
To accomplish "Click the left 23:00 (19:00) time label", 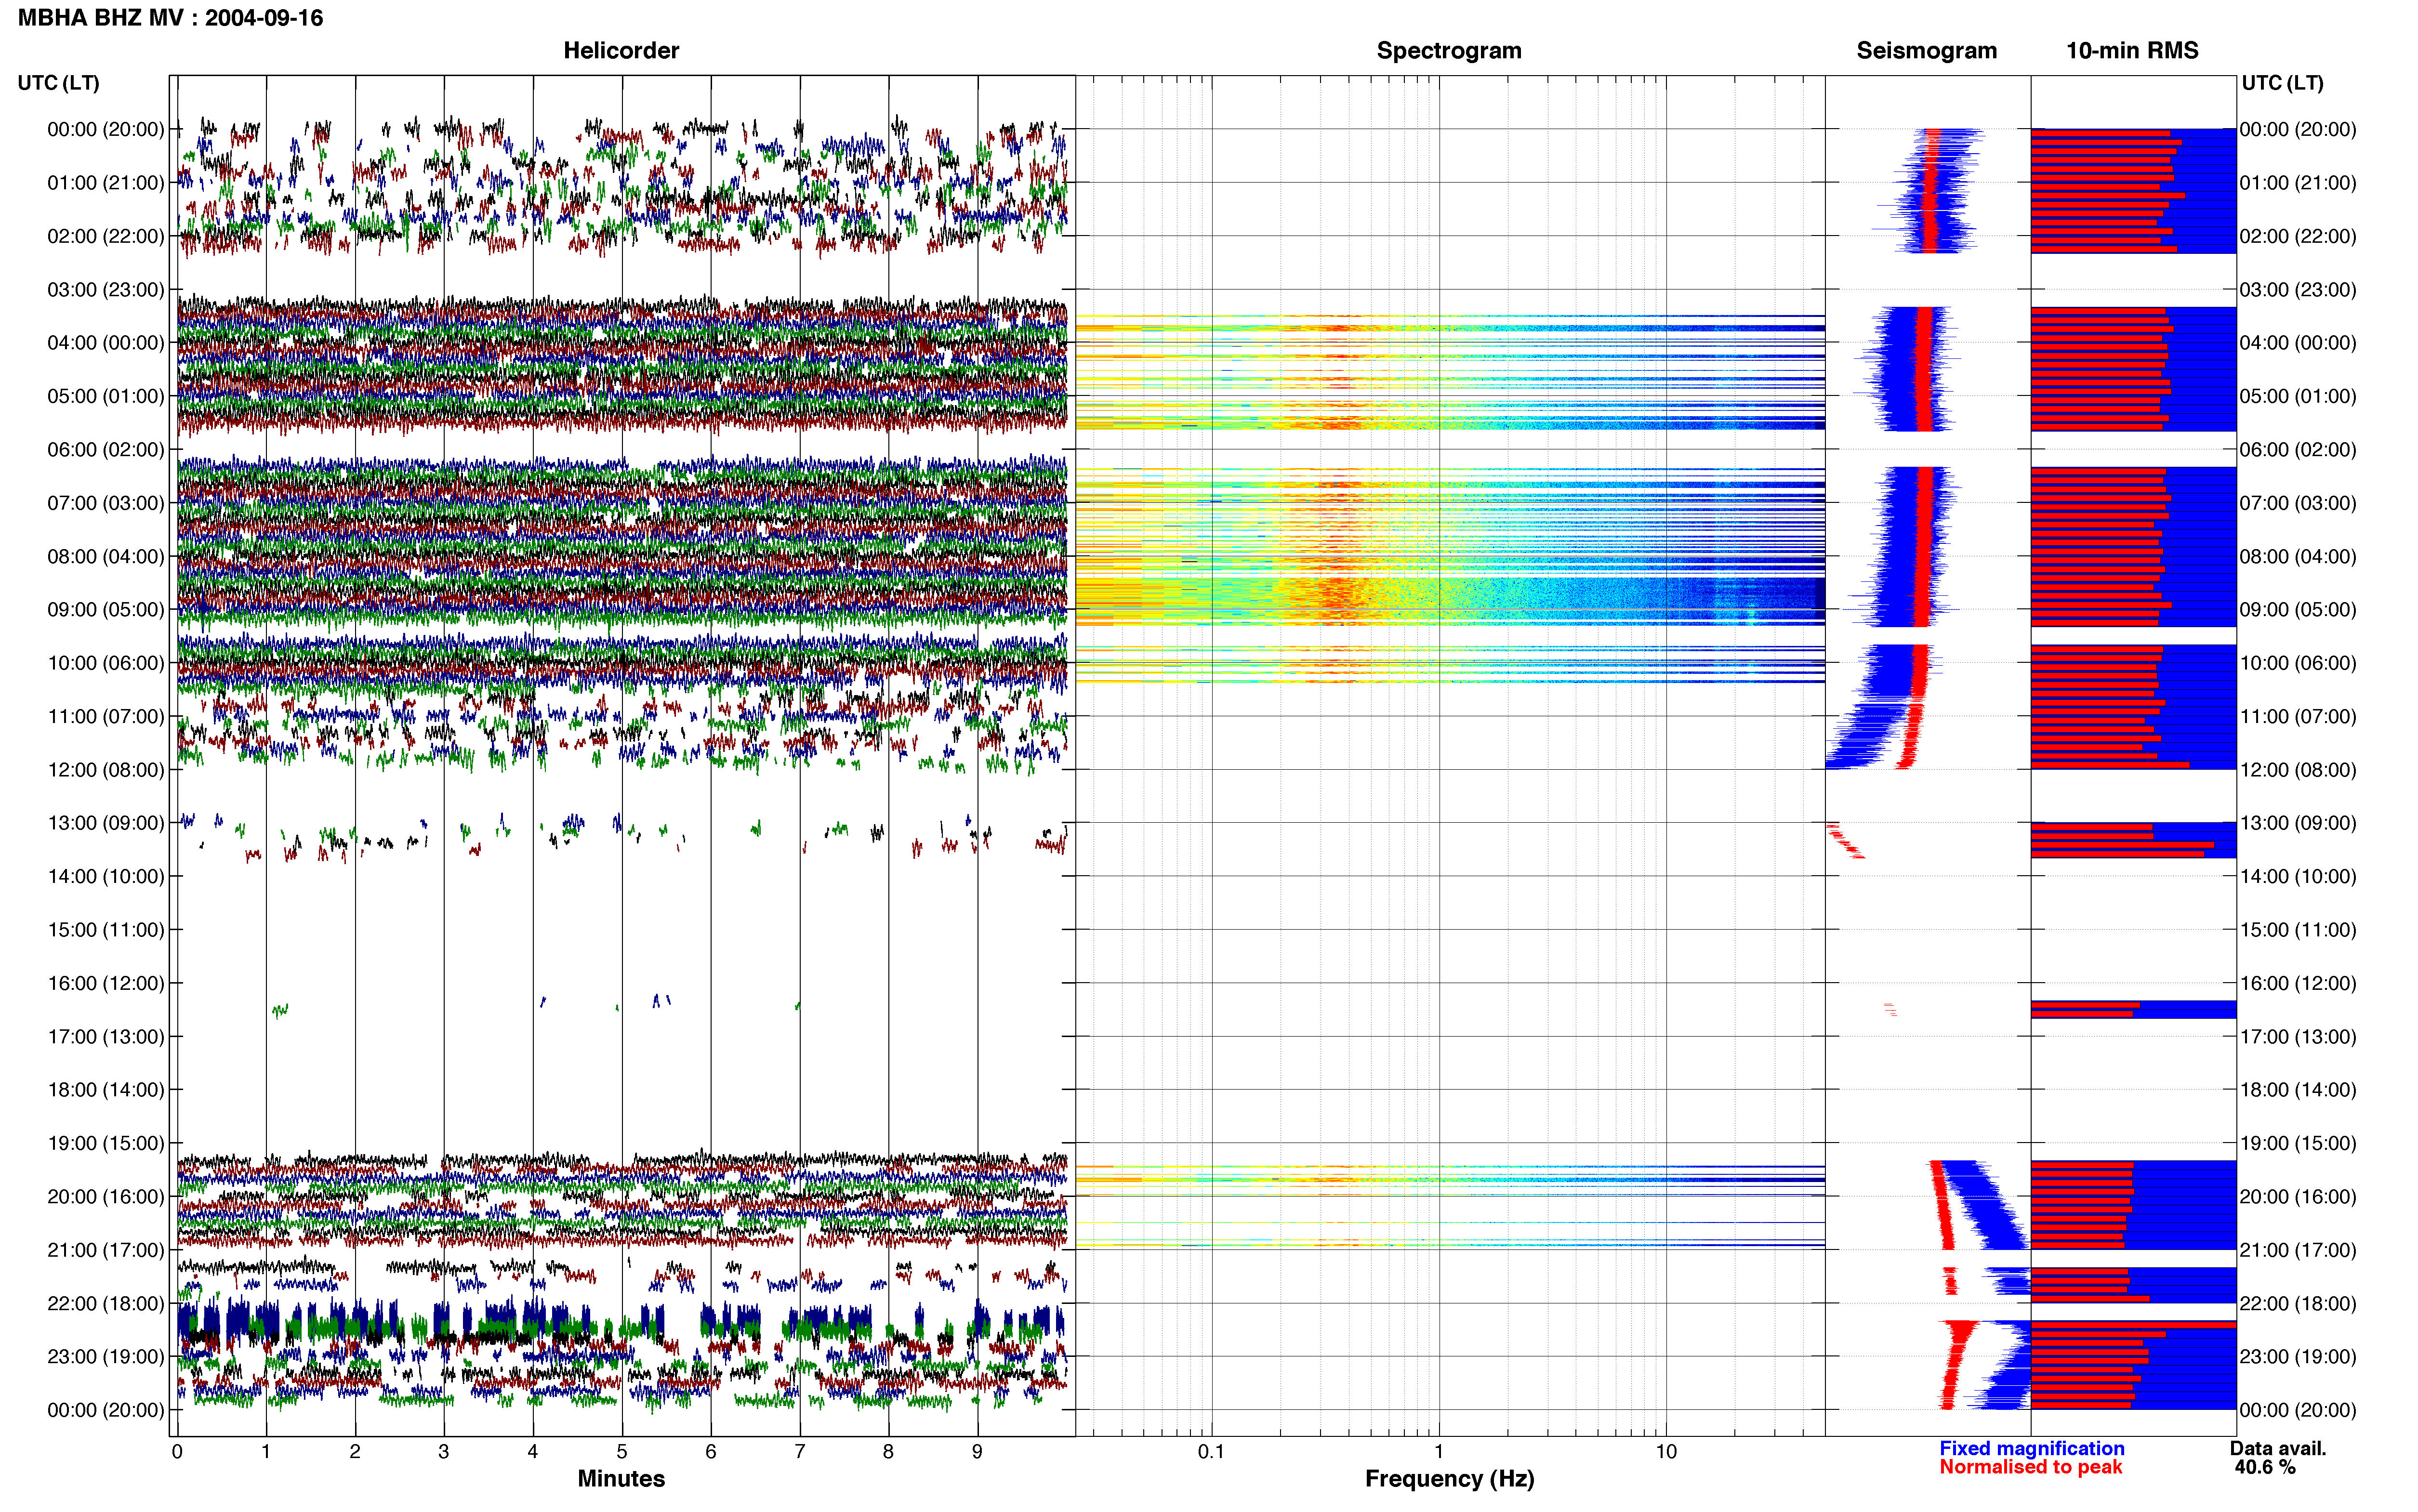I will point(106,1357).
